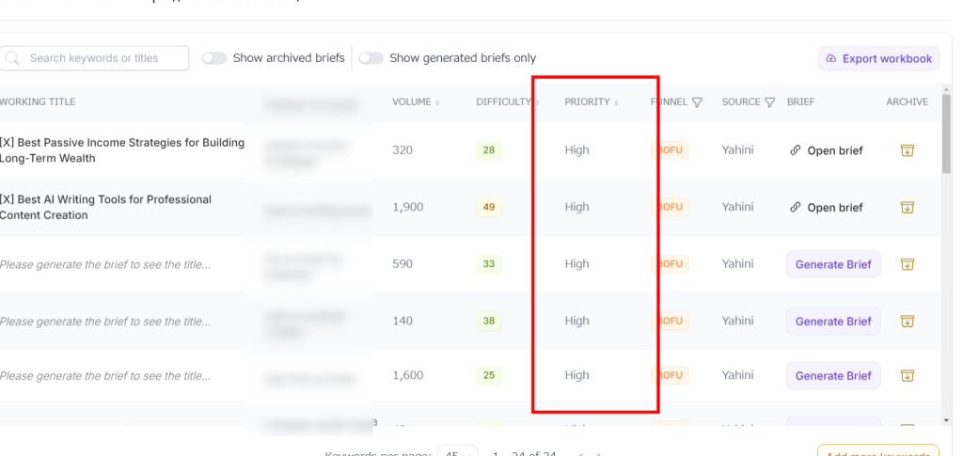Click archive icon for 140 volume row
The height and width of the screenshot is (456, 963).
pyautogui.click(x=908, y=321)
